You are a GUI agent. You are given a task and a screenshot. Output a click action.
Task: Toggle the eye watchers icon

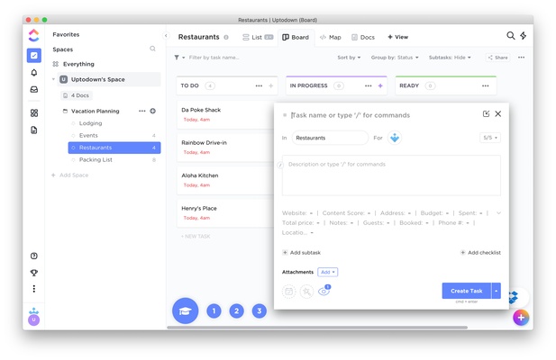coord(324,291)
